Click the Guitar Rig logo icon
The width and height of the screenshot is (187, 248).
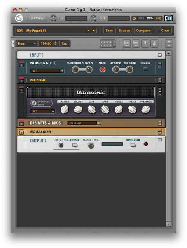[19, 18]
